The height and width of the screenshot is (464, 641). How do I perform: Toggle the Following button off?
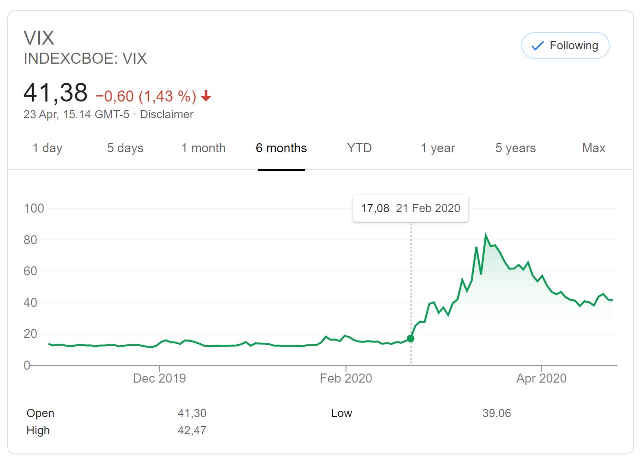[565, 46]
